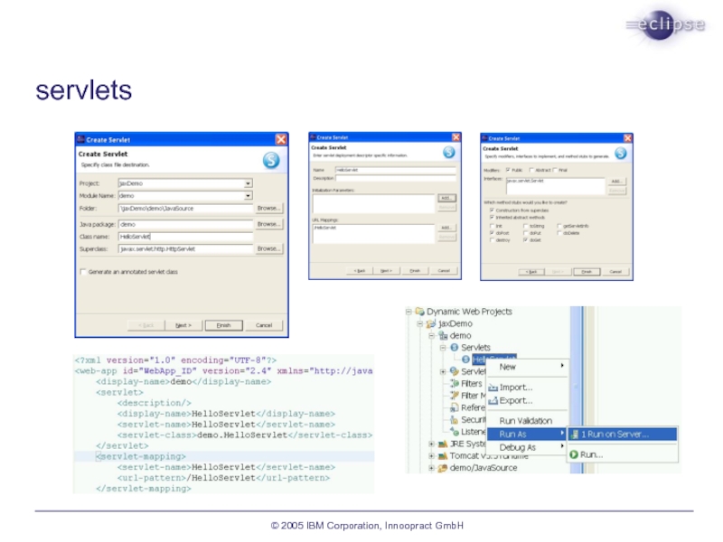Viewport: 723px width, 542px height.
Task: Select the highlighted HelloServlet tree item
Action: tap(493, 358)
